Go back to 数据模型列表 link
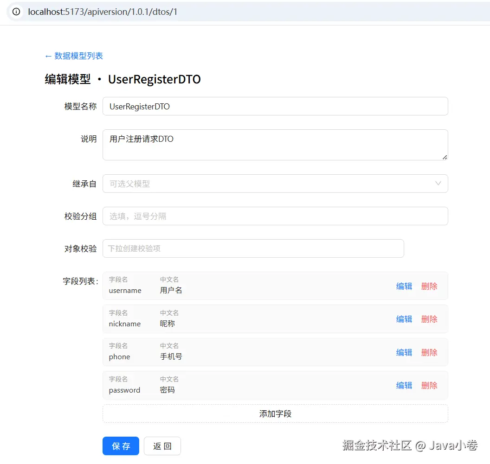 coord(74,56)
